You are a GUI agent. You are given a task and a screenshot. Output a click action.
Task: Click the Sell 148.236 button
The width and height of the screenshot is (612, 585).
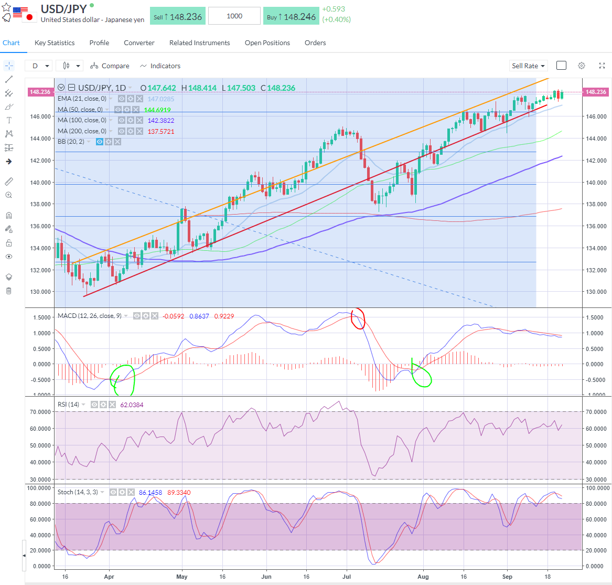pyautogui.click(x=178, y=16)
